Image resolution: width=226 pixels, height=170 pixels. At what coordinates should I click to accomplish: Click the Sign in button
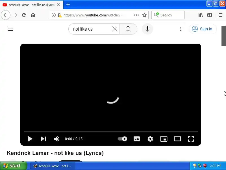[x=203, y=29]
